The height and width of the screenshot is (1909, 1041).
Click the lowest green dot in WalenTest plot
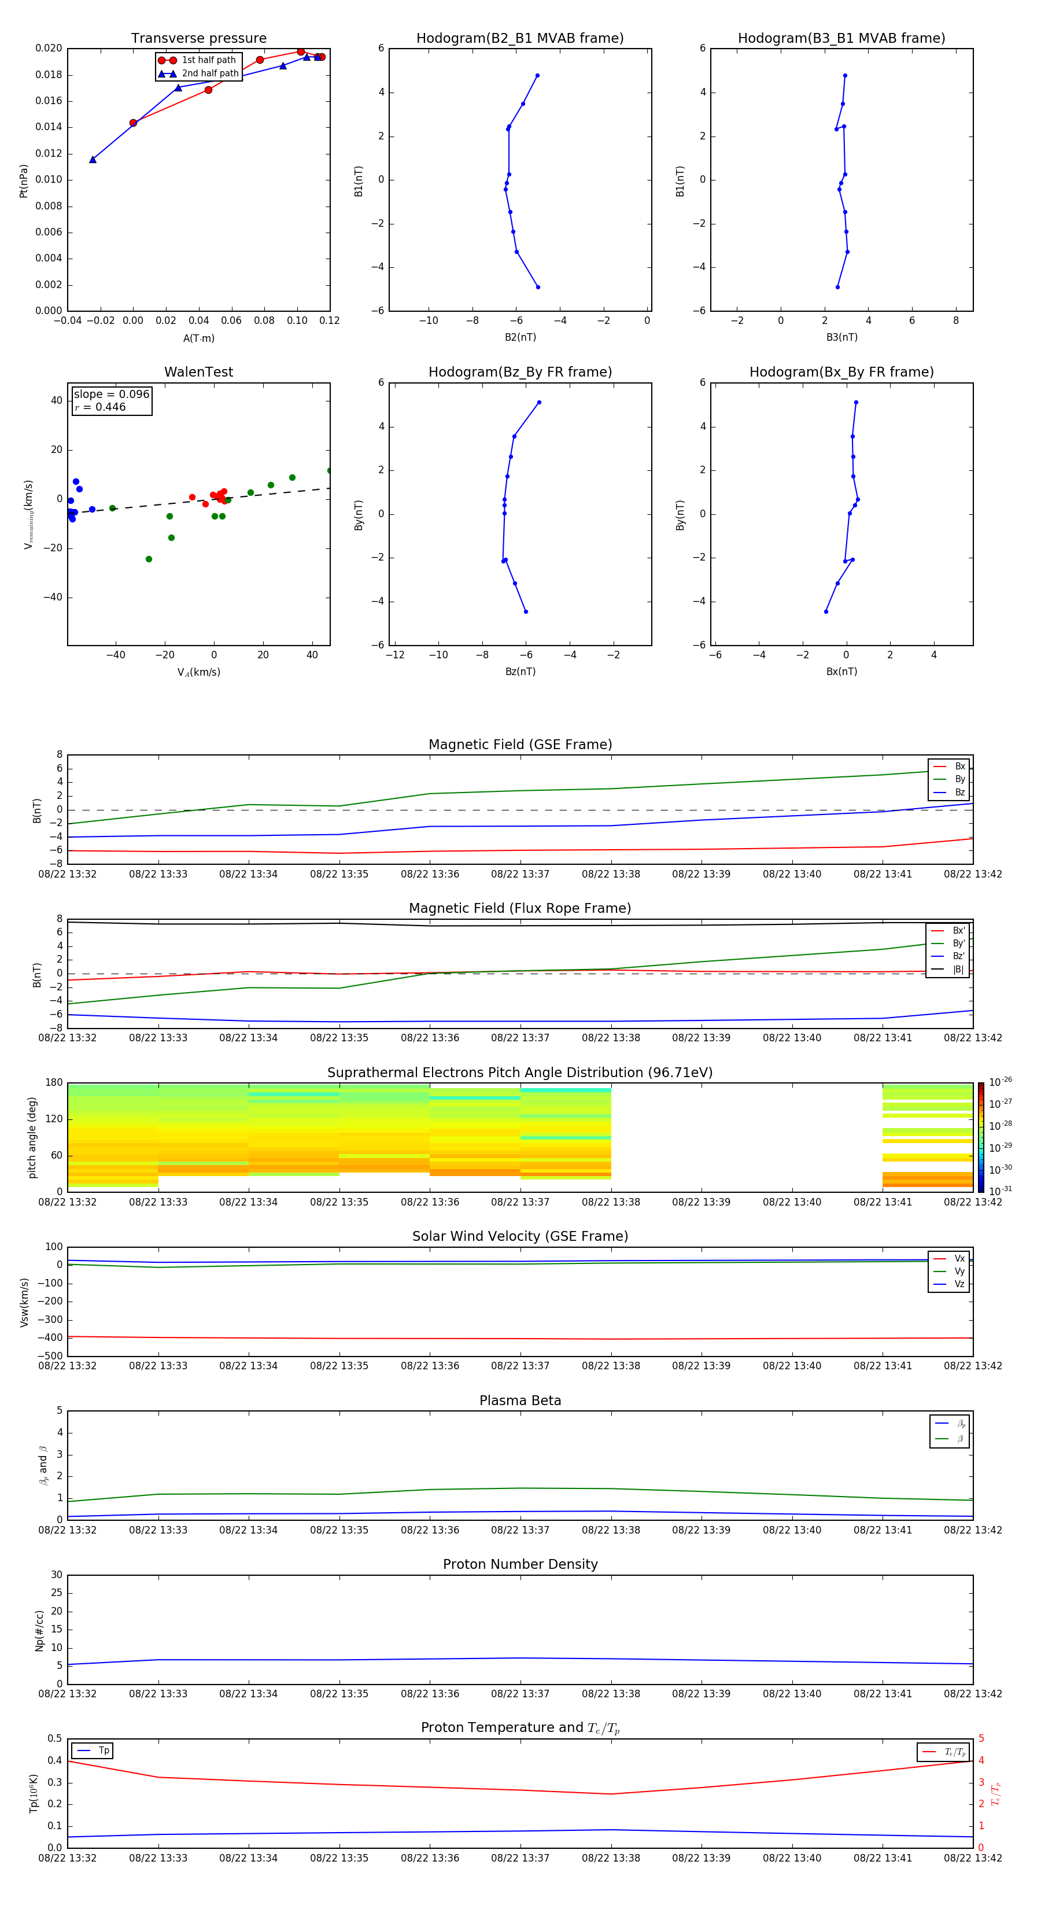(149, 559)
